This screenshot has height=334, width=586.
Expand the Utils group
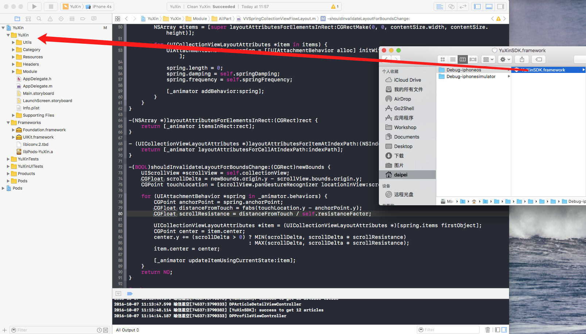tap(13, 42)
